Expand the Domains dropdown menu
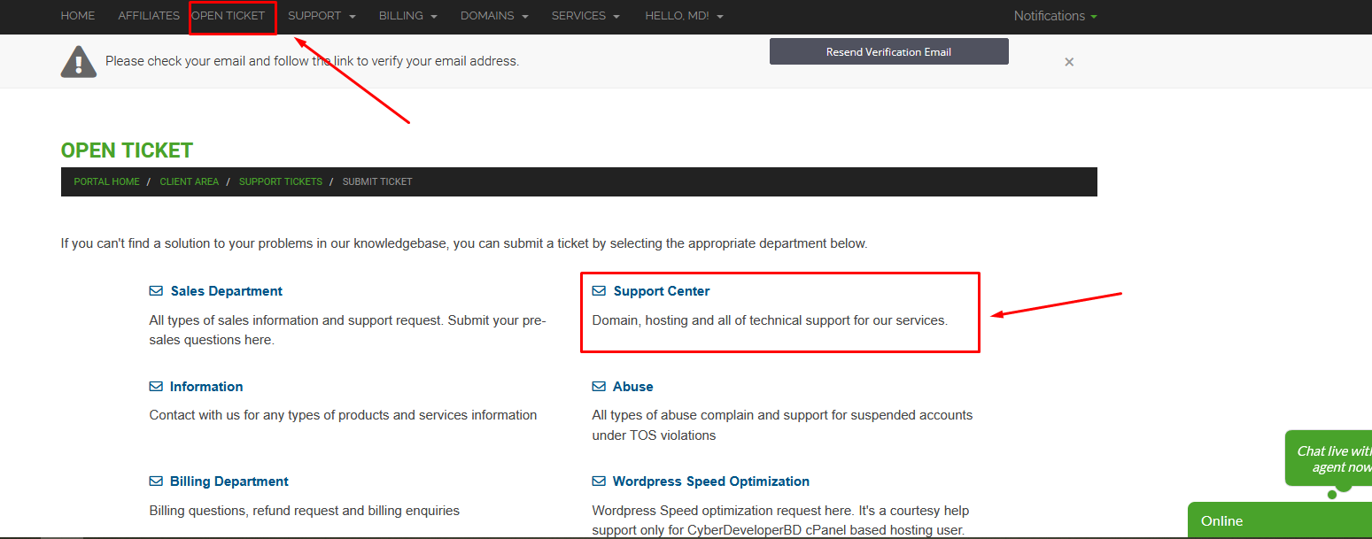 494,16
